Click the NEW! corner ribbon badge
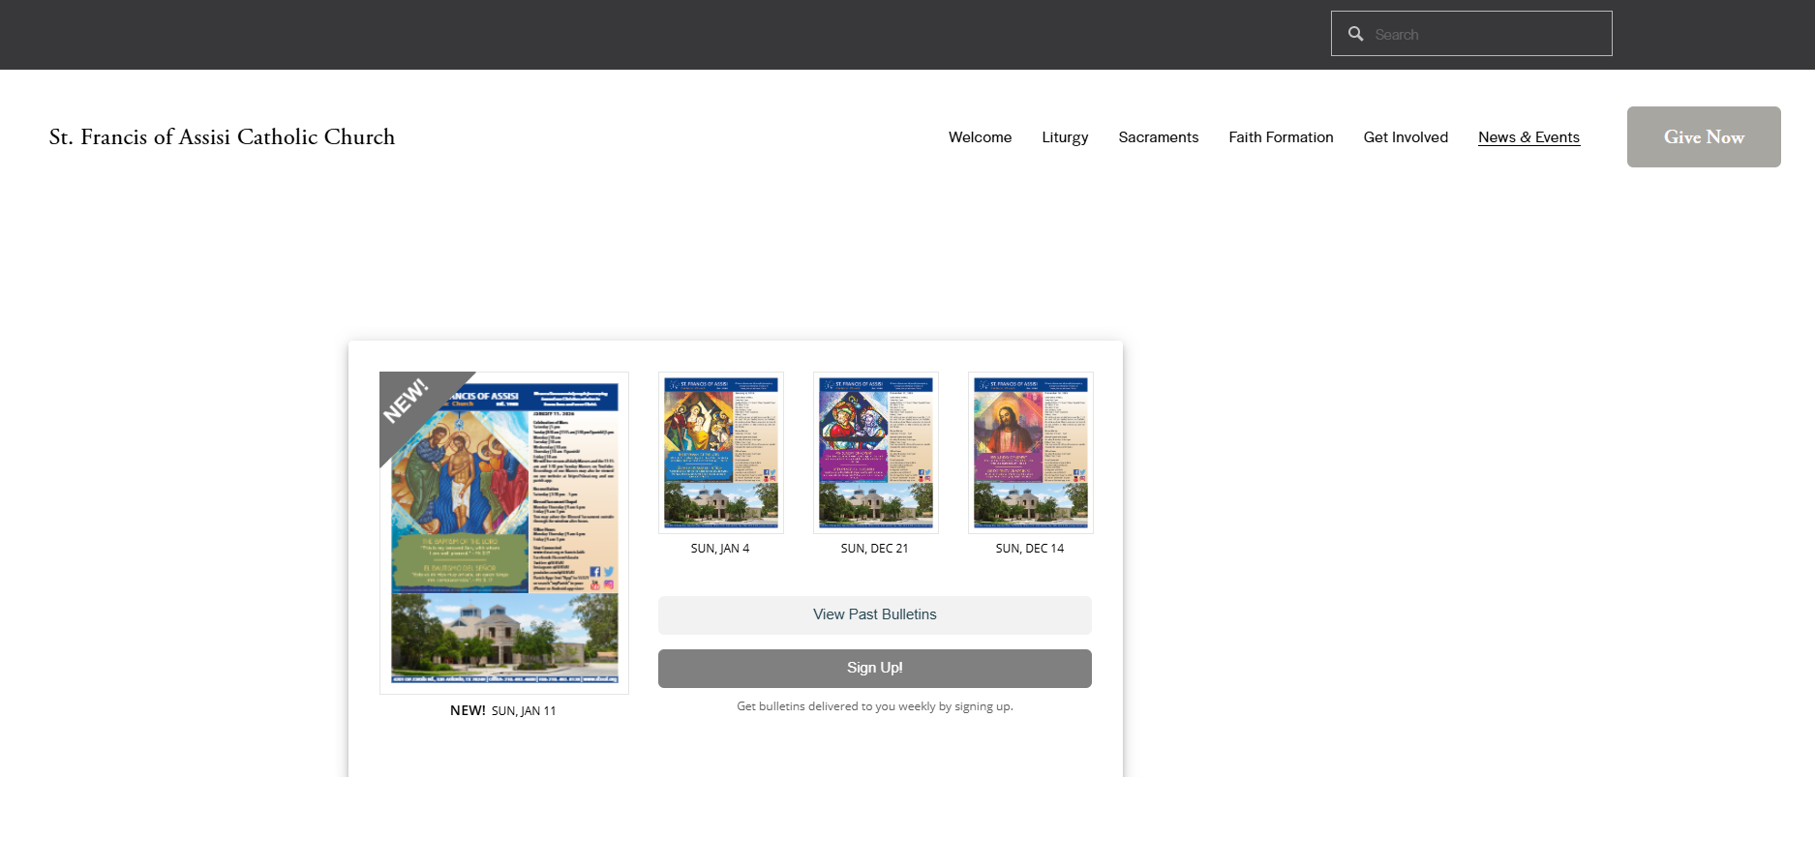Viewport: 1815px width, 868px height. 410,404
